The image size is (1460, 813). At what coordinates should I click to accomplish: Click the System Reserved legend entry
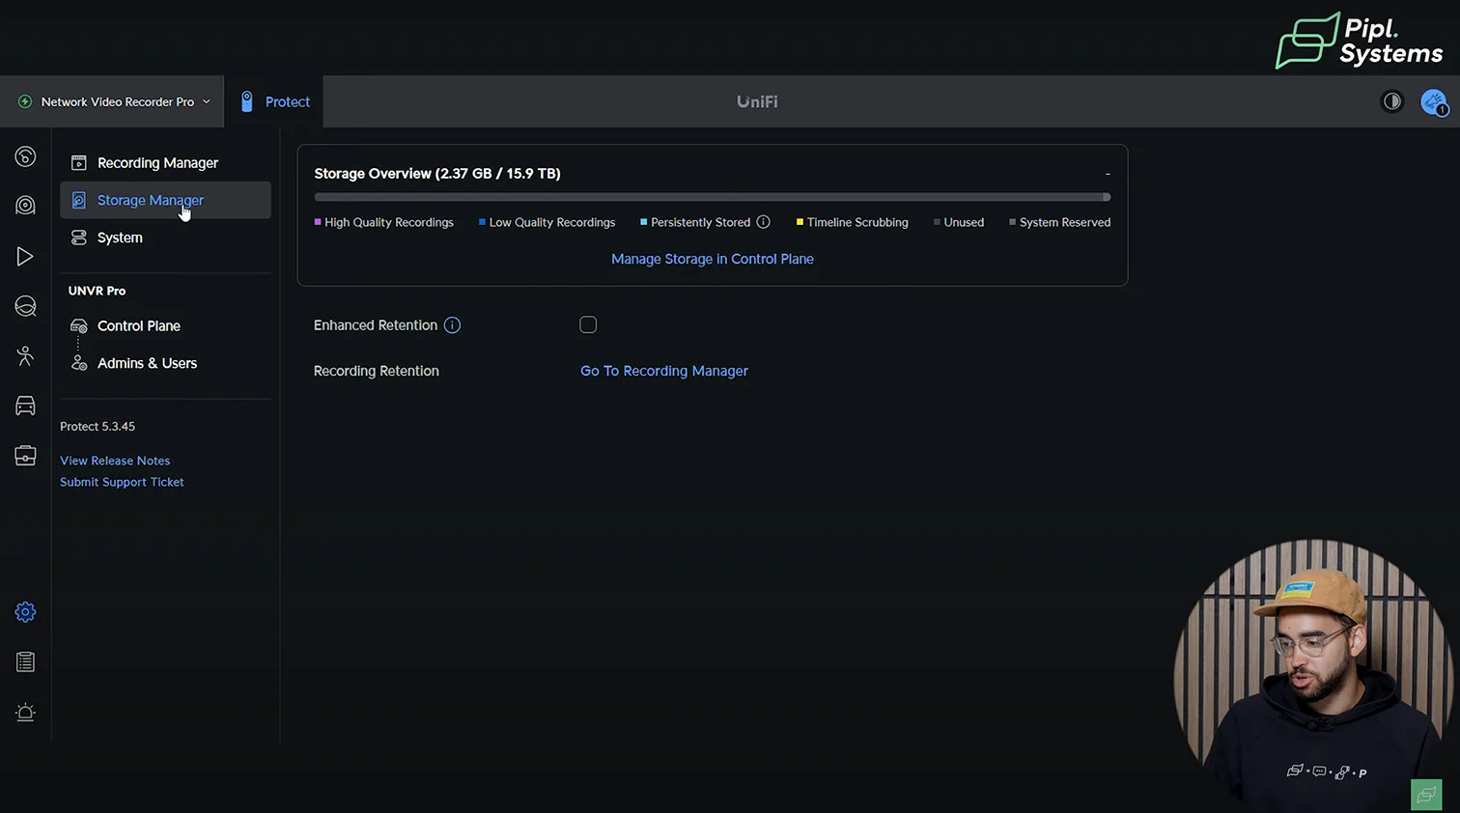click(1060, 222)
